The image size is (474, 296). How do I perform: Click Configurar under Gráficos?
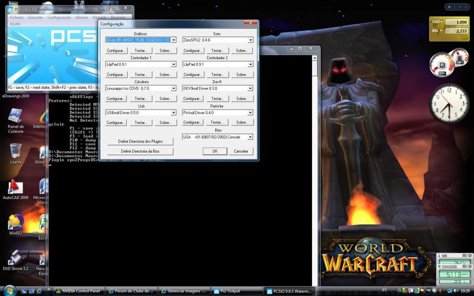pyautogui.click(x=116, y=50)
